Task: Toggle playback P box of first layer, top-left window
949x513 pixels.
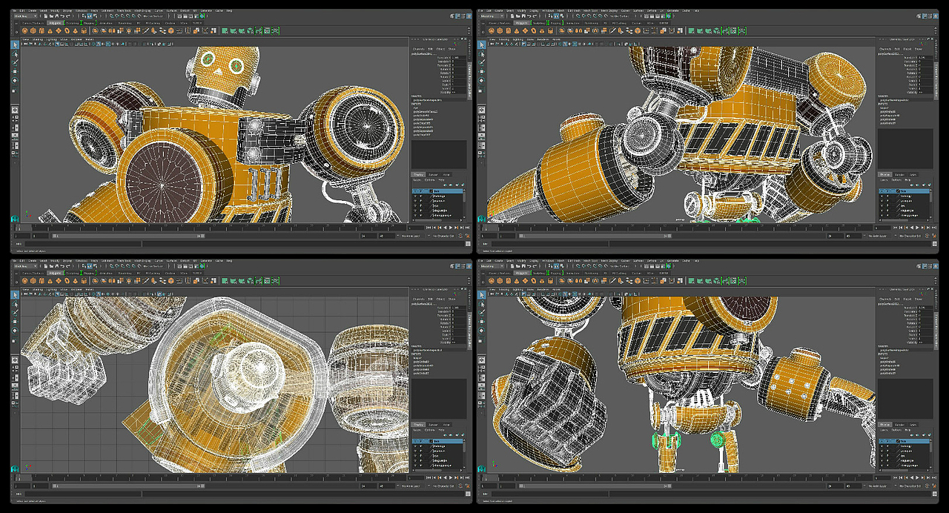Action: pos(420,191)
